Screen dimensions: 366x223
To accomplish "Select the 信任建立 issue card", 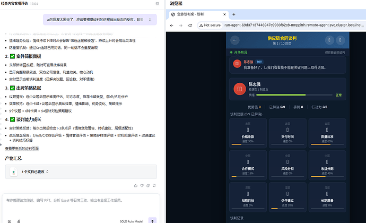I will tap(287, 198).
